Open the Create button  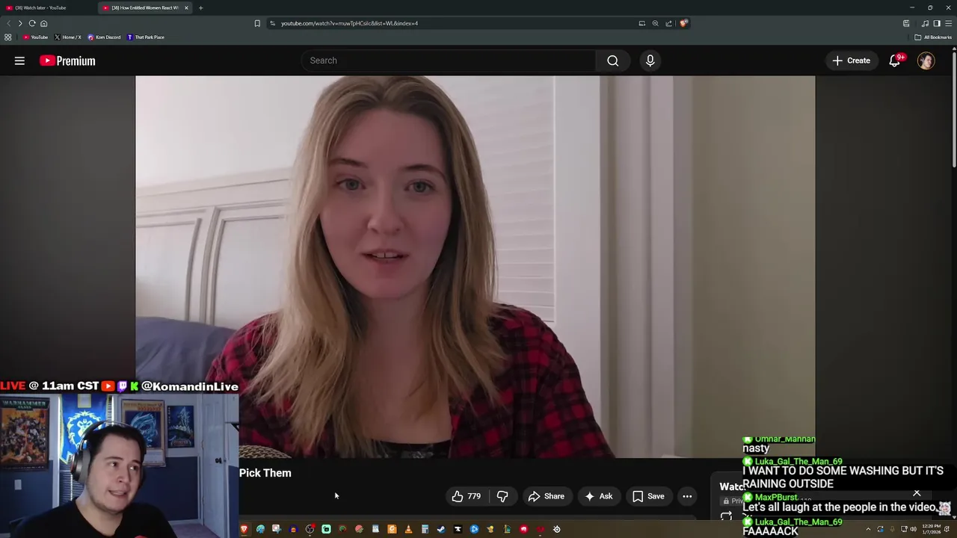(x=851, y=61)
